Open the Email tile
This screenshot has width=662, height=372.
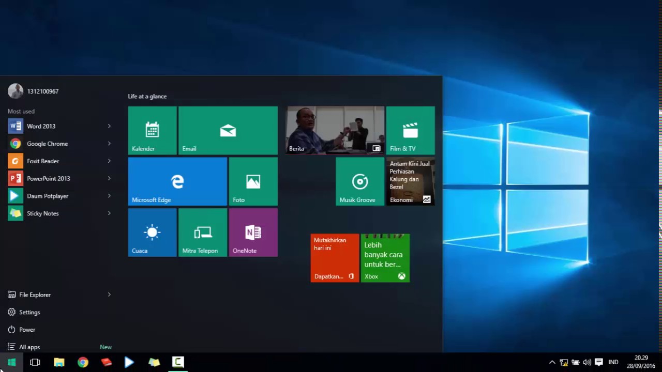click(228, 130)
